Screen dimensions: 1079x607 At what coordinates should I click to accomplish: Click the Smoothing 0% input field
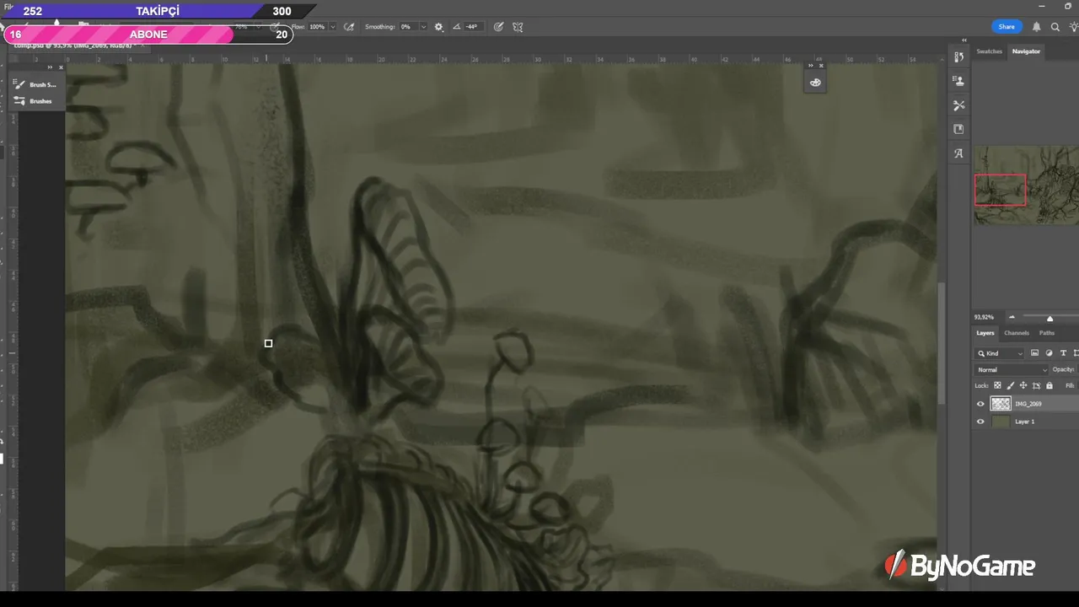click(408, 27)
